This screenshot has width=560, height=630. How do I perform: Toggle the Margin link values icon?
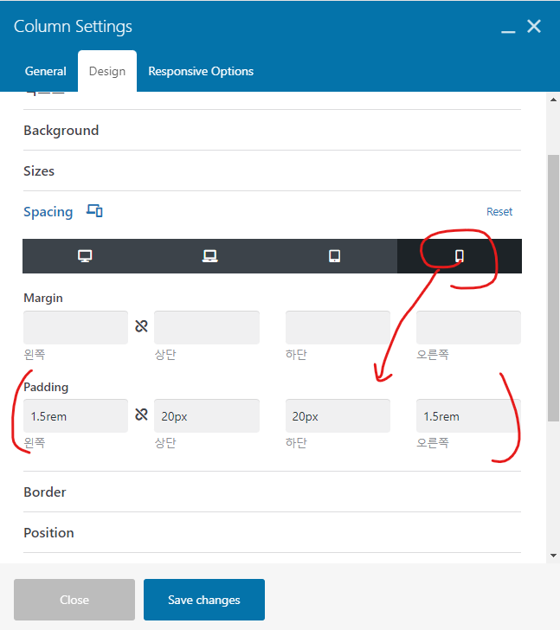(141, 326)
